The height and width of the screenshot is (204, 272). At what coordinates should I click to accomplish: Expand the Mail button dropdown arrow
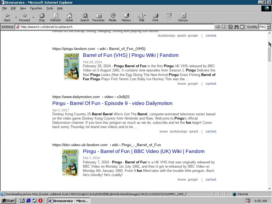[x=145, y=16]
